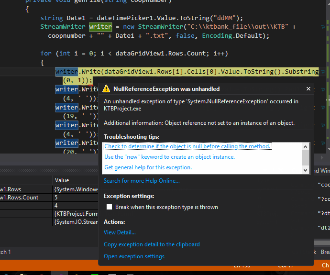Click 'Copy exception detail to the clipboard'
Screen dimensions: 330x275
152,244
